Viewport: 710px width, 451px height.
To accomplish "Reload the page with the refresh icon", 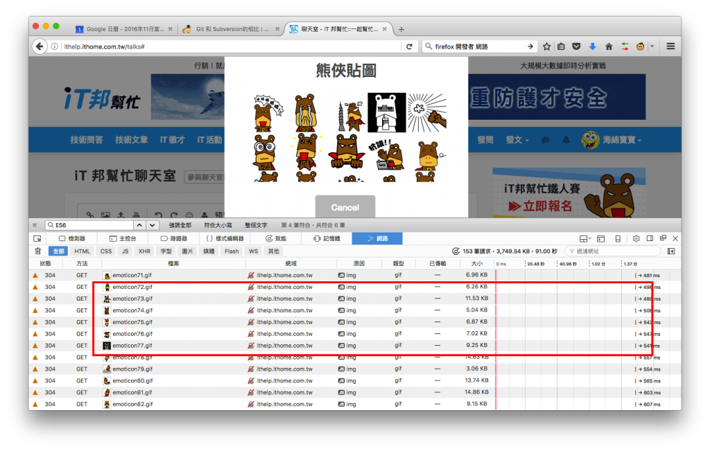I will [x=409, y=46].
